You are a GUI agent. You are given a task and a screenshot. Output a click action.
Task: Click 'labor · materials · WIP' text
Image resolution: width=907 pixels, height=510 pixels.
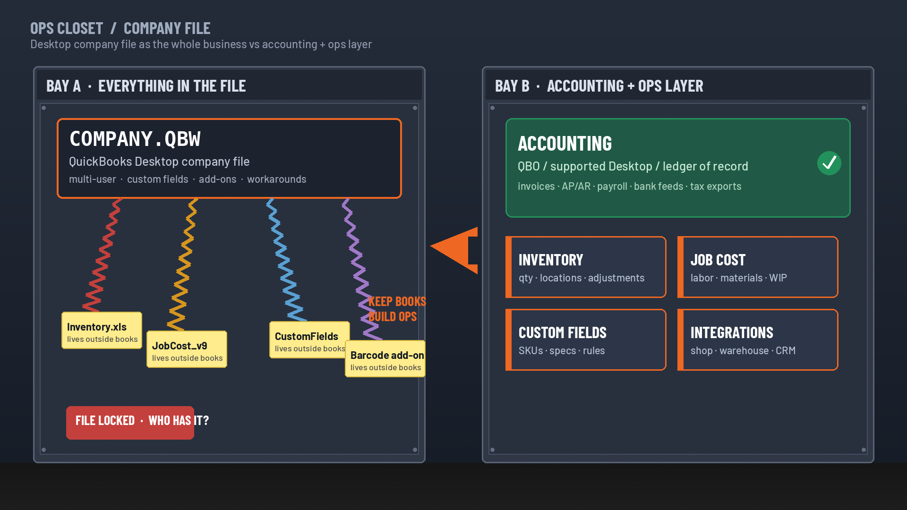click(x=739, y=278)
